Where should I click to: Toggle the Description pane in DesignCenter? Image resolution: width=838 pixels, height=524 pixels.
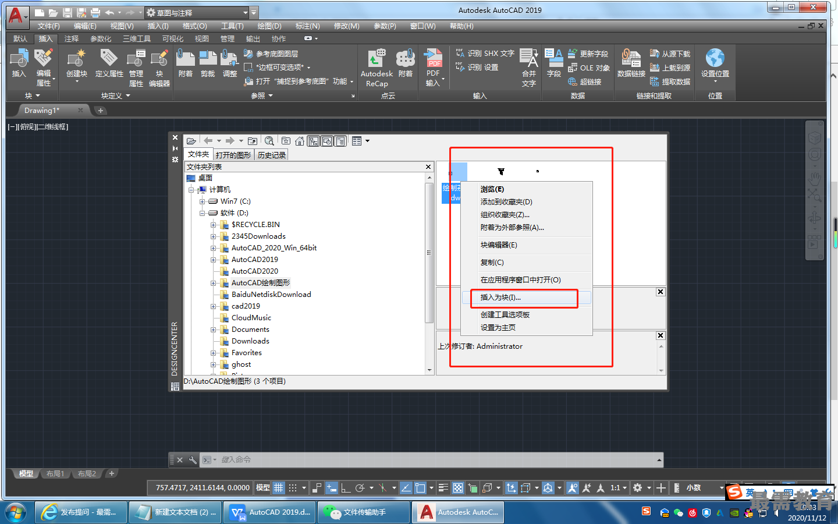(x=340, y=141)
